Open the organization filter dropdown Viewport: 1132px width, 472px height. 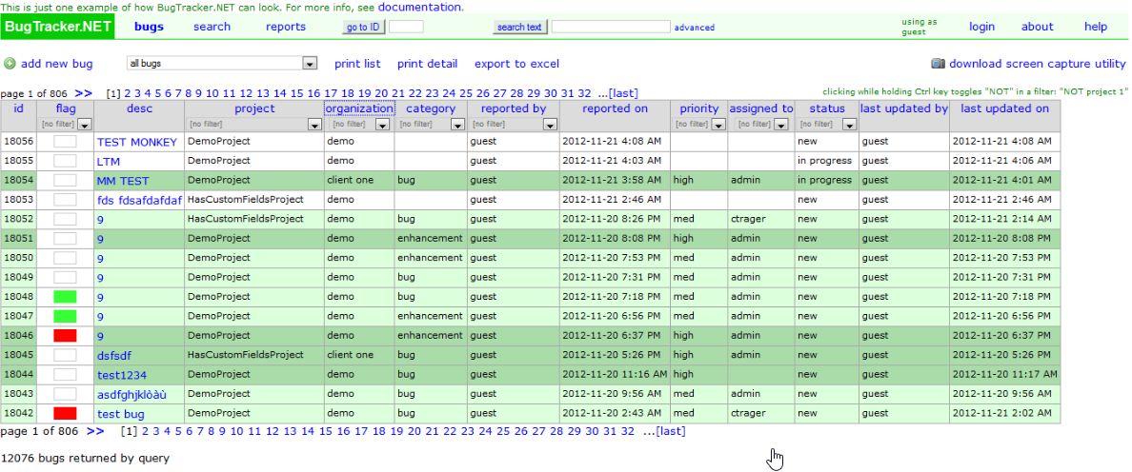(383, 125)
